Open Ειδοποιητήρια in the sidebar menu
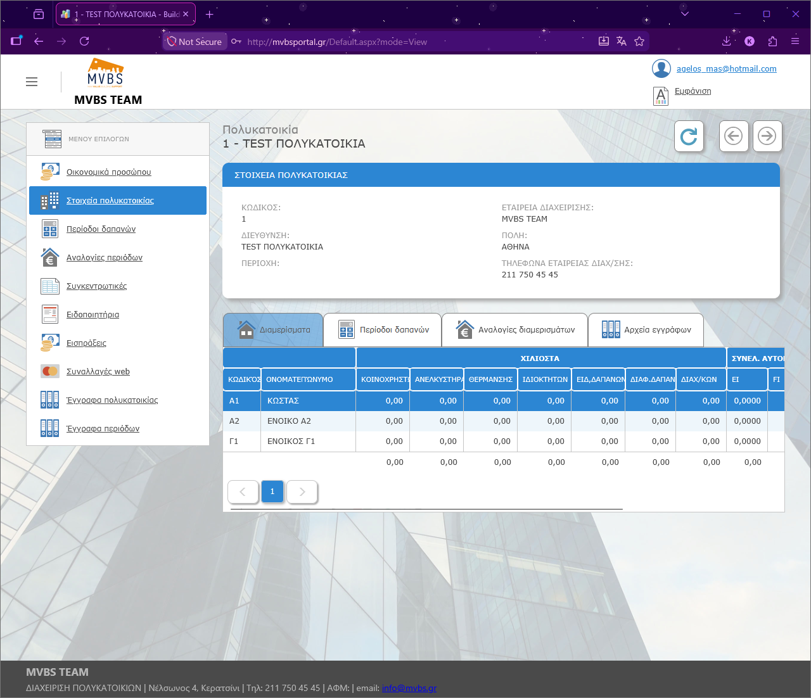The image size is (811, 698). 93,314
